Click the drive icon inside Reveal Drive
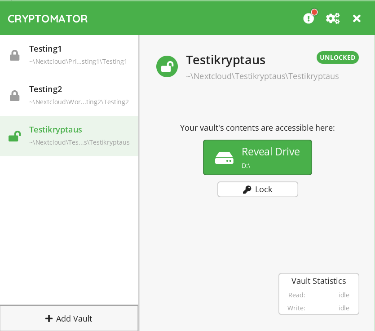The image size is (375, 331). click(224, 158)
